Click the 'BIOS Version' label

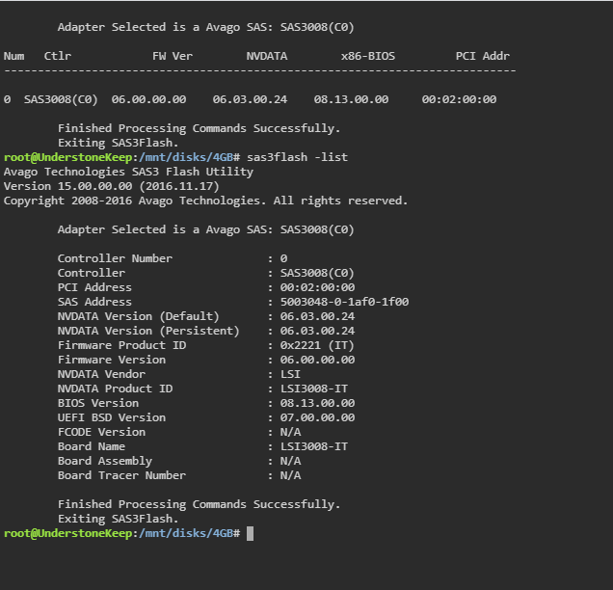pyautogui.click(x=98, y=403)
